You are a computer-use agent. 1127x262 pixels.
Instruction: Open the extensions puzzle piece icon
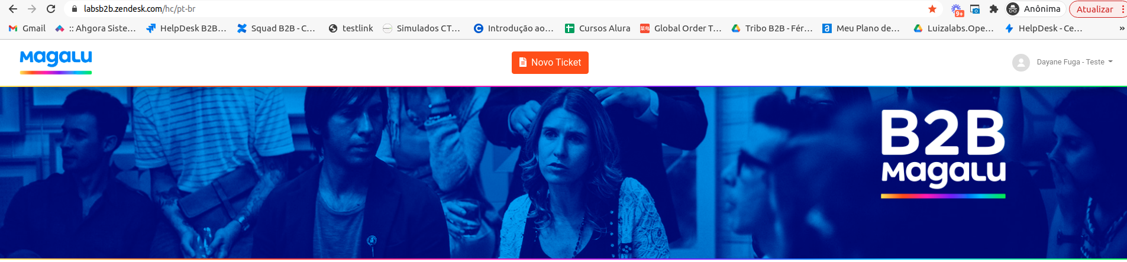pyautogui.click(x=994, y=9)
